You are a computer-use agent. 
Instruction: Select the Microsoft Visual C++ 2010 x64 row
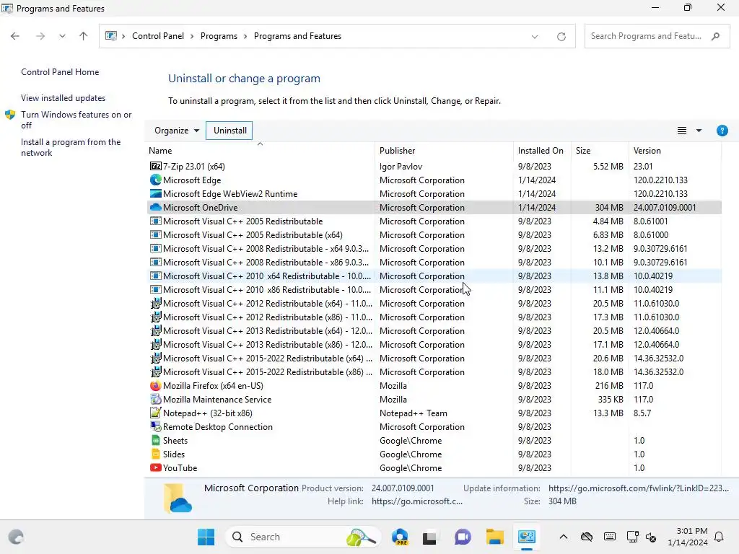[434, 276]
